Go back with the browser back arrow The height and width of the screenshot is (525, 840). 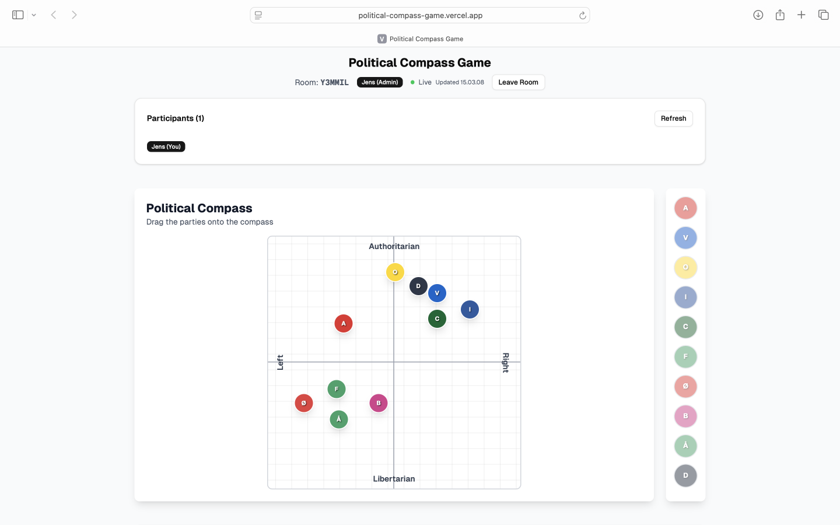[x=54, y=15]
